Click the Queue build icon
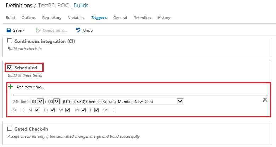Viewport: 276px width, 147px height. (x=38, y=30)
